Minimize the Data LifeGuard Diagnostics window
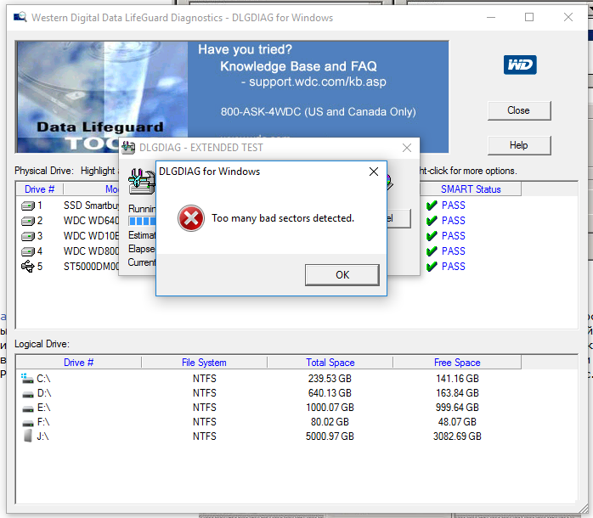The width and height of the screenshot is (593, 518). (x=491, y=17)
